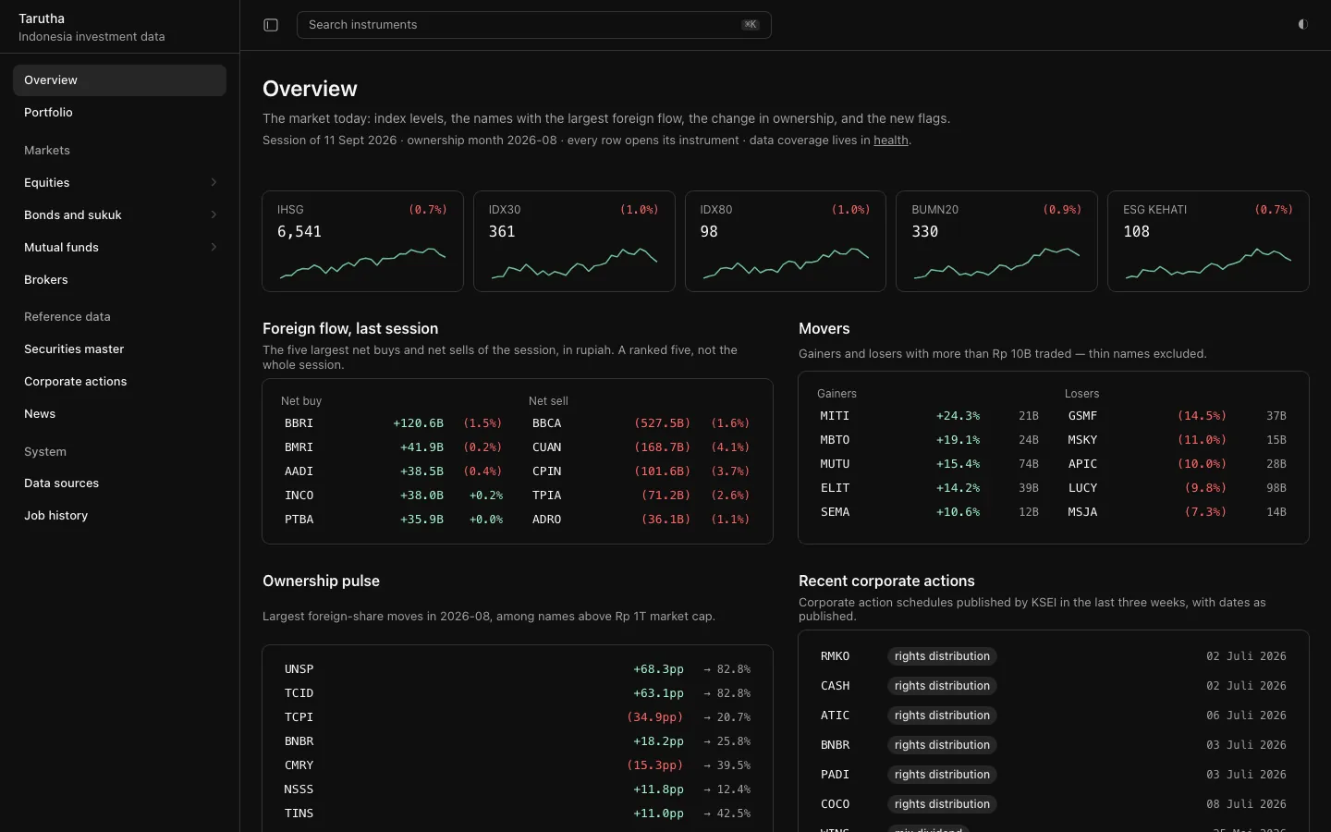Open loser MSJA row

point(1178,512)
